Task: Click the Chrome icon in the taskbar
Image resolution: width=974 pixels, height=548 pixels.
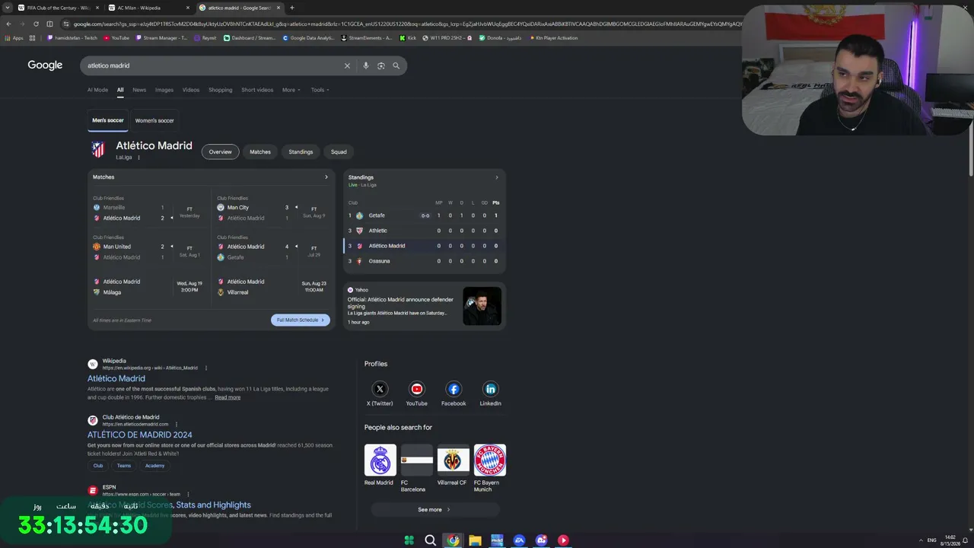Action: (453, 540)
